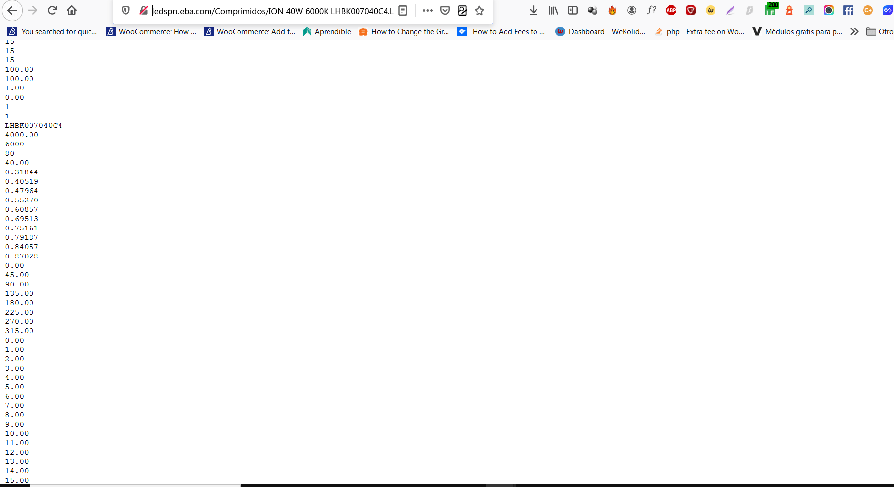Open the greyed-out extension beside the feather
The height and width of the screenshot is (487, 894).
[x=750, y=10]
